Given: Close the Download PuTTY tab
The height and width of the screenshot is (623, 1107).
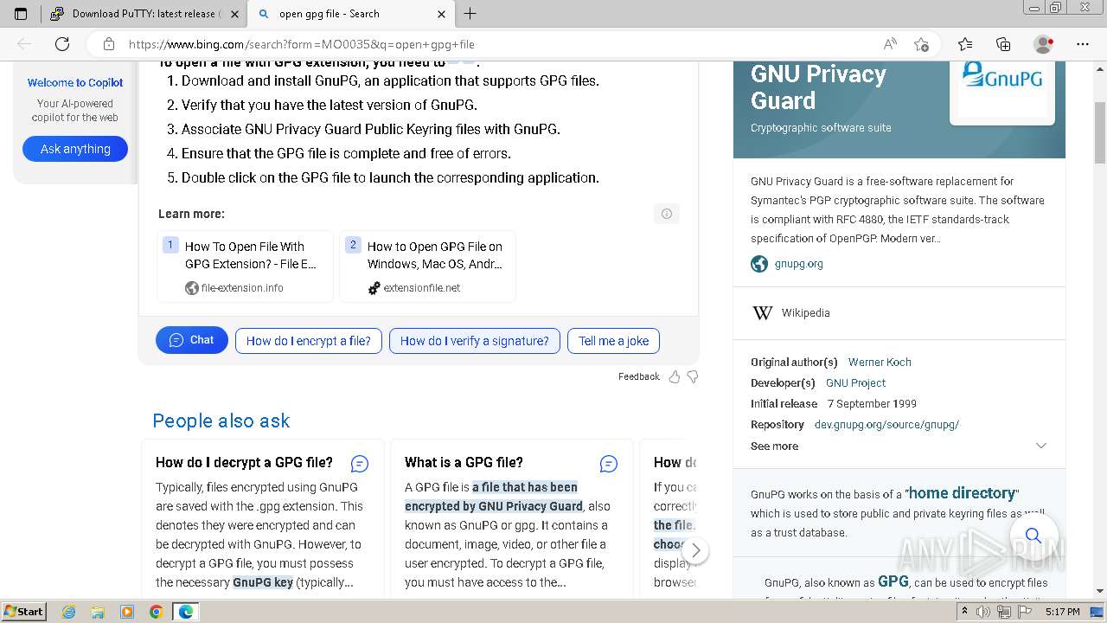Looking at the screenshot, I should 234,14.
